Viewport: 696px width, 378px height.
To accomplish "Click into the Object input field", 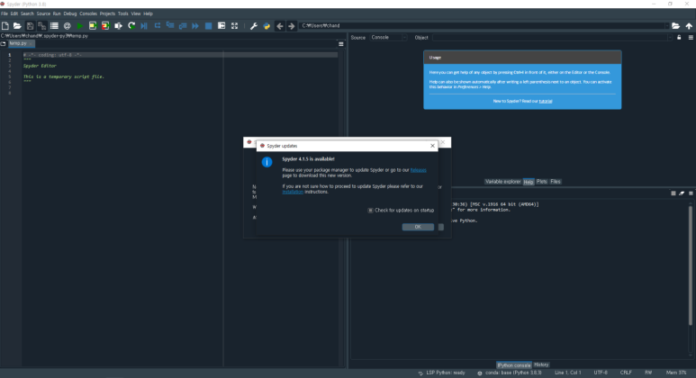I will click(x=550, y=38).
